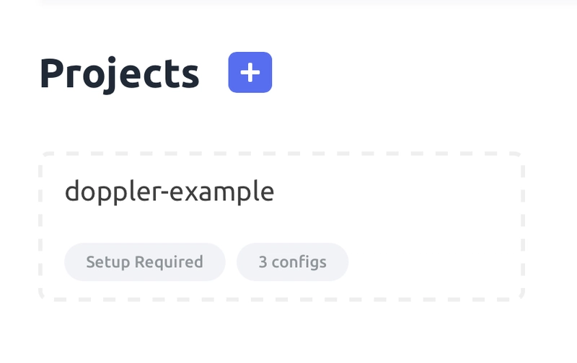The image size is (577, 363).
Task: Click the 3 configs badge
Action: point(293,262)
